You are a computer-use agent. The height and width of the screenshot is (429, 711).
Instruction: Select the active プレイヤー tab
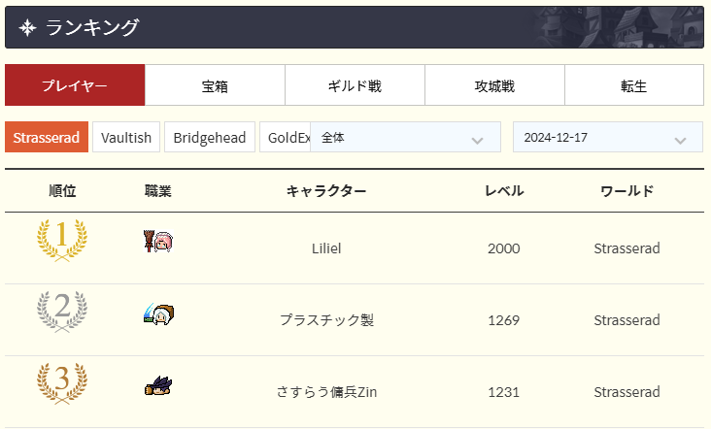coord(75,85)
